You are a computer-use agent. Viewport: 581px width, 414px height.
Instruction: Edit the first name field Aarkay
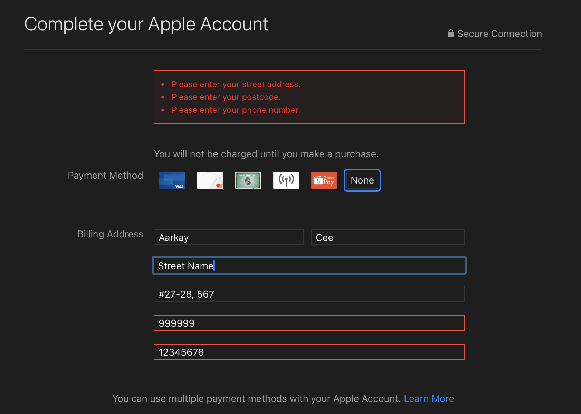[229, 237]
